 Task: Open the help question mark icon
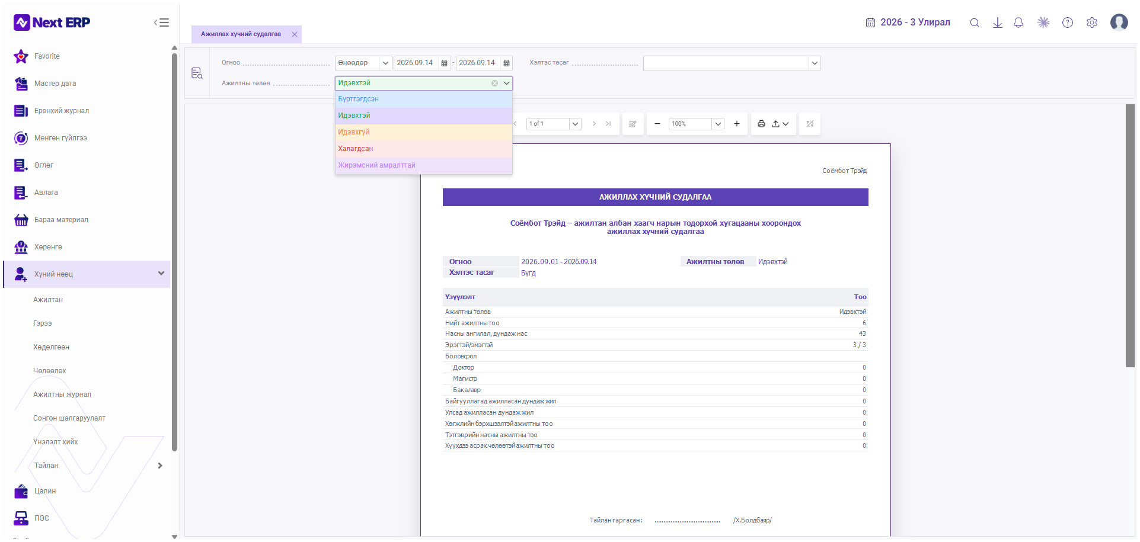[1068, 23]
